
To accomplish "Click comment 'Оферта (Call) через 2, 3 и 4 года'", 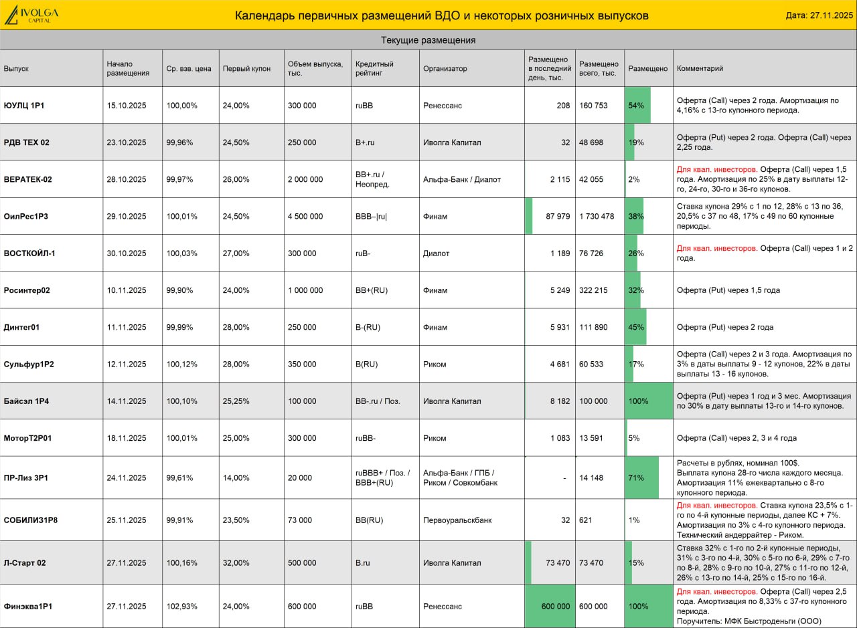I will (736, 438).
